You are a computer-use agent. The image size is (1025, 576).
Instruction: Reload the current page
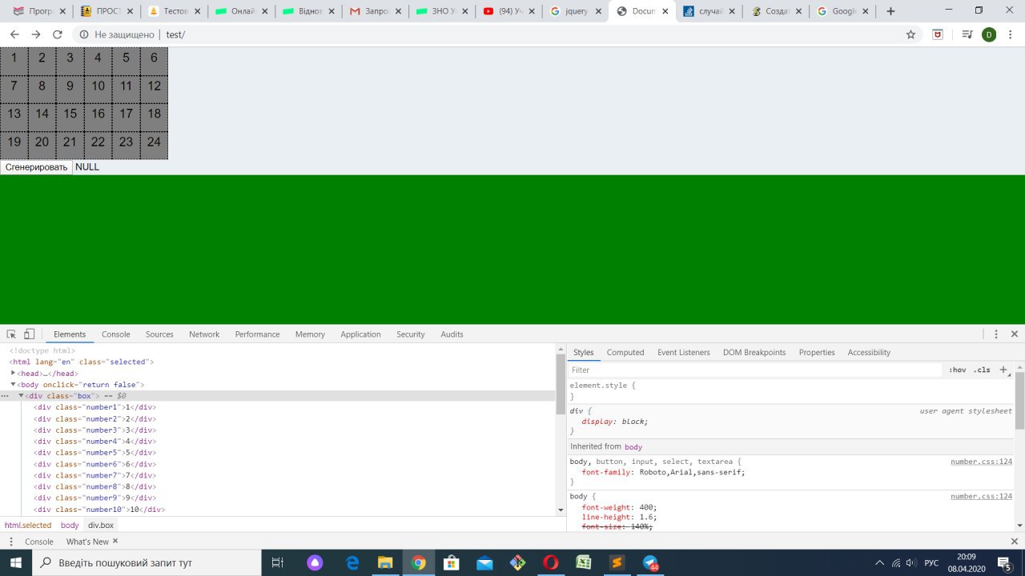click(57, 34)
